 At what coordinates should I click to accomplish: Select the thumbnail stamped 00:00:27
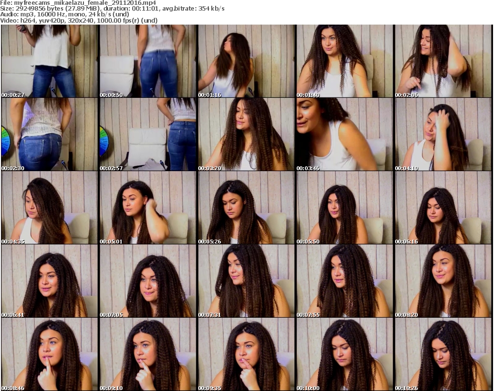50,61
